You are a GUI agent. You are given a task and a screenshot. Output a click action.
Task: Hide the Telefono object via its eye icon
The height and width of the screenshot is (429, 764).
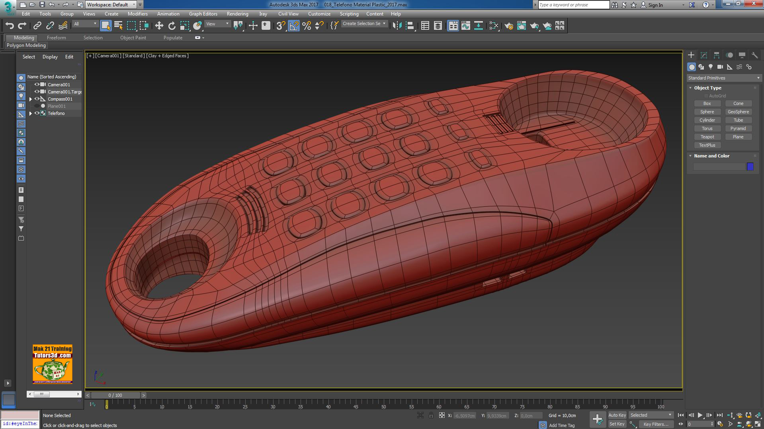click(x=37, y=113)
